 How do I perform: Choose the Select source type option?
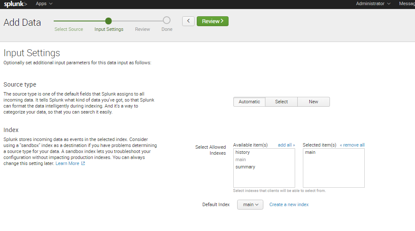click(x=281, y=102)
